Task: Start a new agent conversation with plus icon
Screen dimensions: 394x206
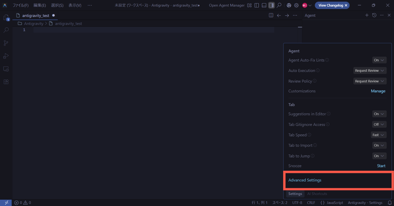Action: [367, 15]
